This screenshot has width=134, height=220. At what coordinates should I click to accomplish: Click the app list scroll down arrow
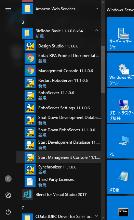click(103, 218)
